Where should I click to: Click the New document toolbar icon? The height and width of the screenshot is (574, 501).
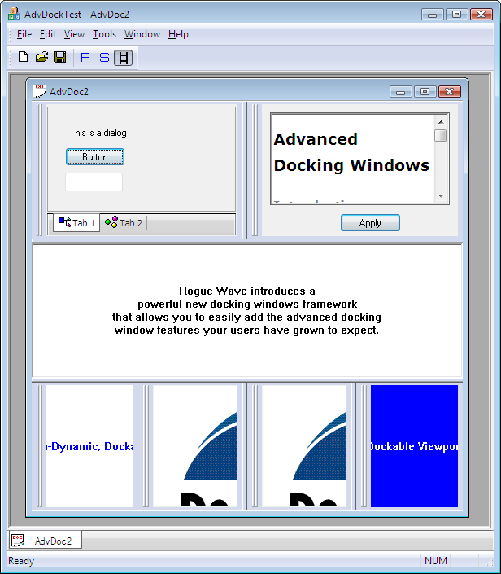tap(23, 57)
